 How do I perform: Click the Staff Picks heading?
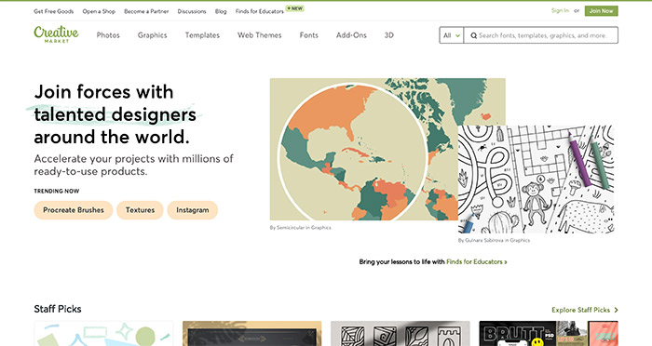pyautogui.click(x=58, y=309)
